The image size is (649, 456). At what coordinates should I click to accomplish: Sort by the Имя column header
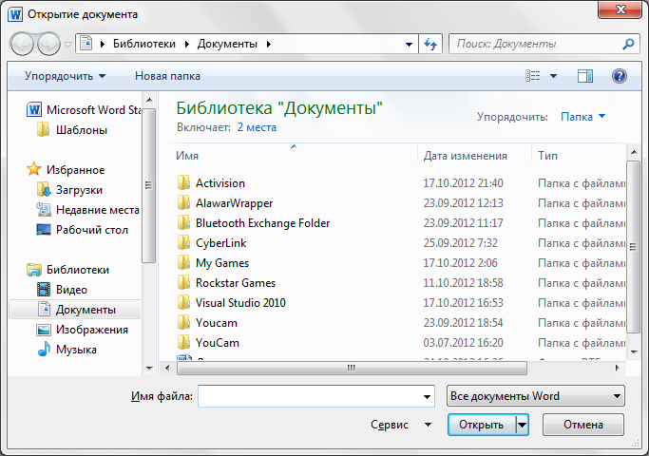pos(294,156)
